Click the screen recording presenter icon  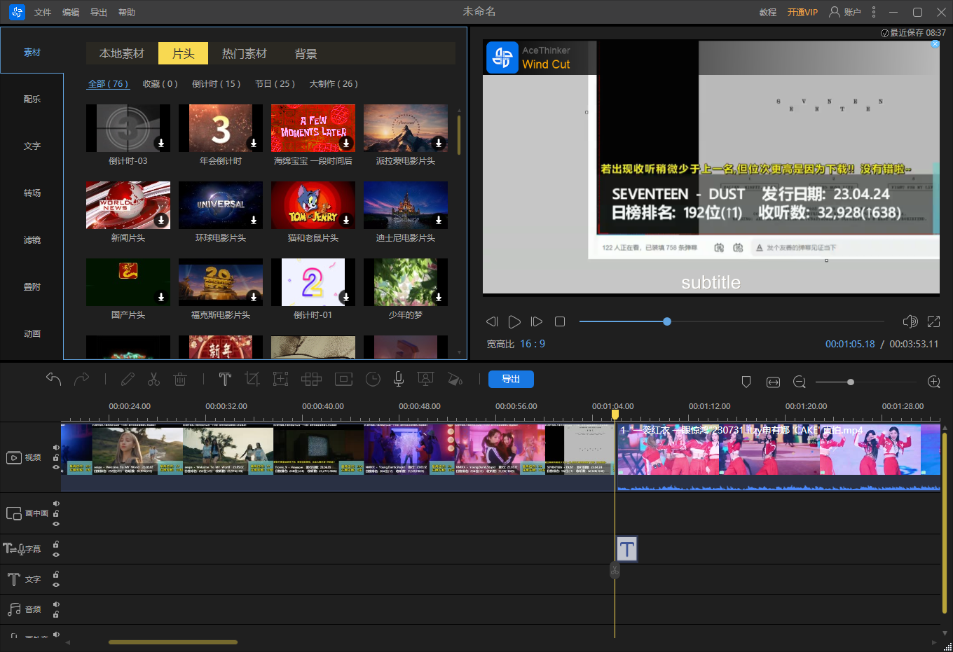coord(425,379)
